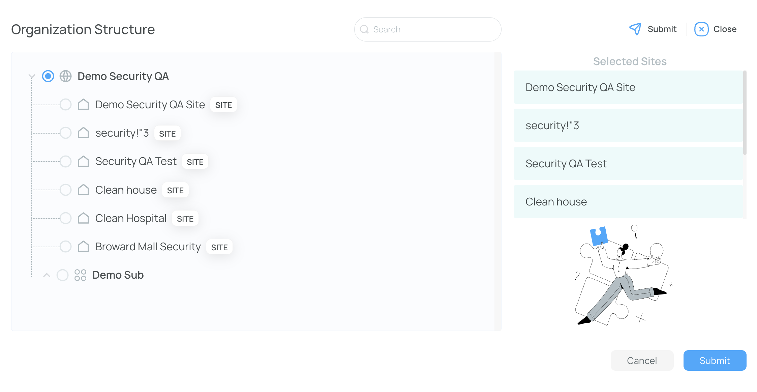Click the magnifier icon in the search box
The width and height of the screenshot is (757, 392).
point(364,29)
